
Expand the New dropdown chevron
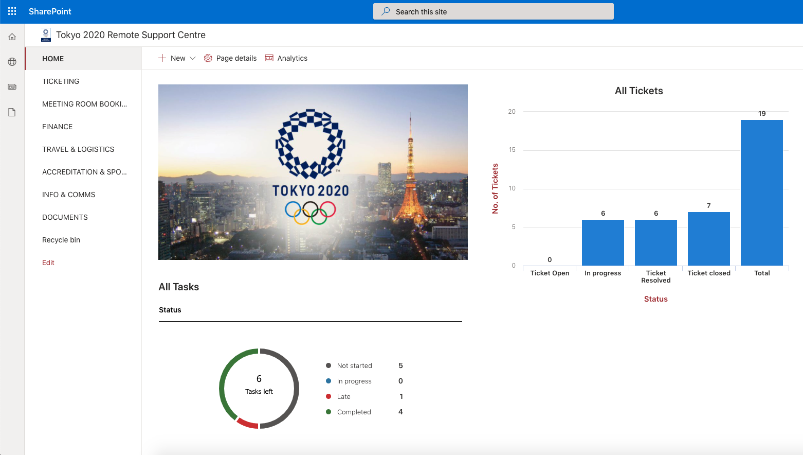tap(193, 58)
